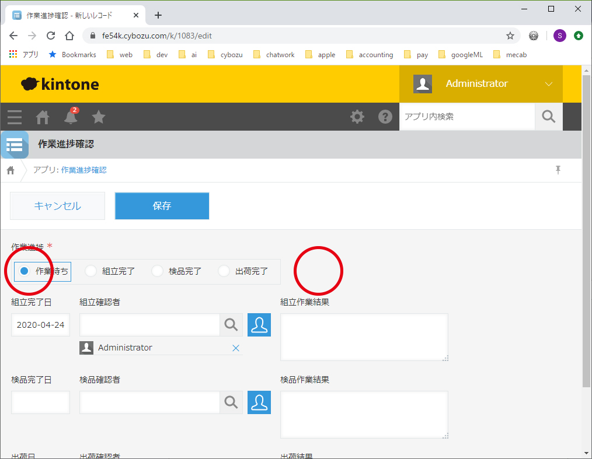Search users in 検品確認者 lookup
The image size is (592, 459).
click(231, 402)
